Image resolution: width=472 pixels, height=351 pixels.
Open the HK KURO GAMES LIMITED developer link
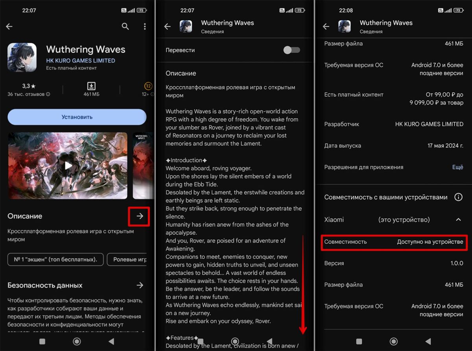pos(80,60)
